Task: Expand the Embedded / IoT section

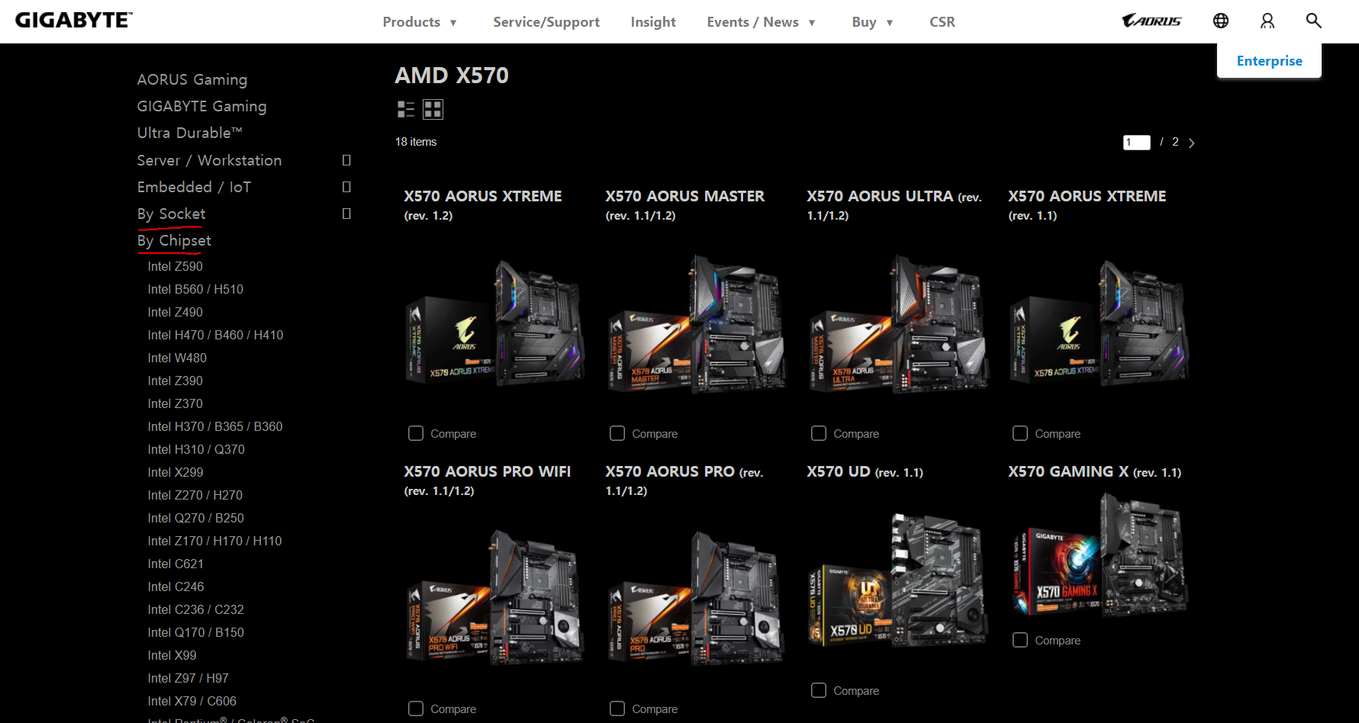Action: (346, 187)
